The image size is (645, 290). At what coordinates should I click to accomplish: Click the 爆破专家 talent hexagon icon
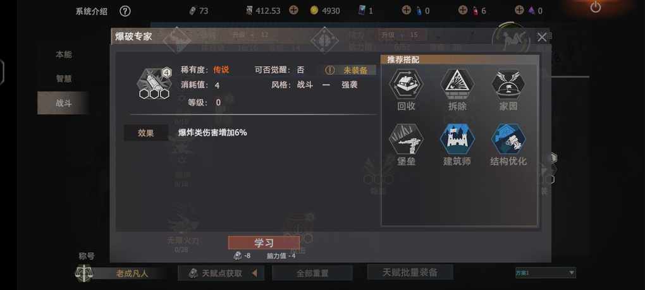click(154, 83)
